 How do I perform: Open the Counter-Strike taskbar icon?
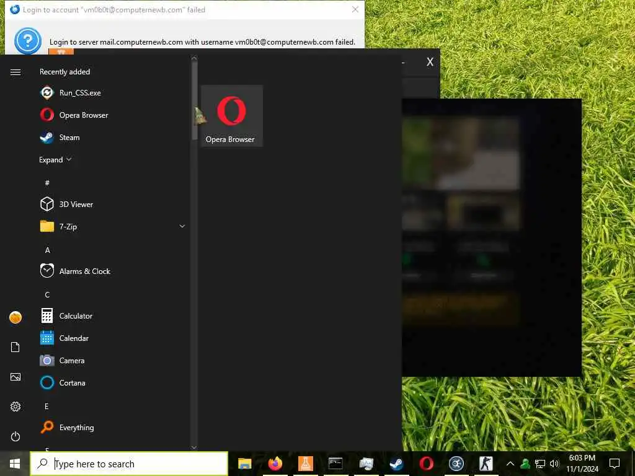[486, 464]
